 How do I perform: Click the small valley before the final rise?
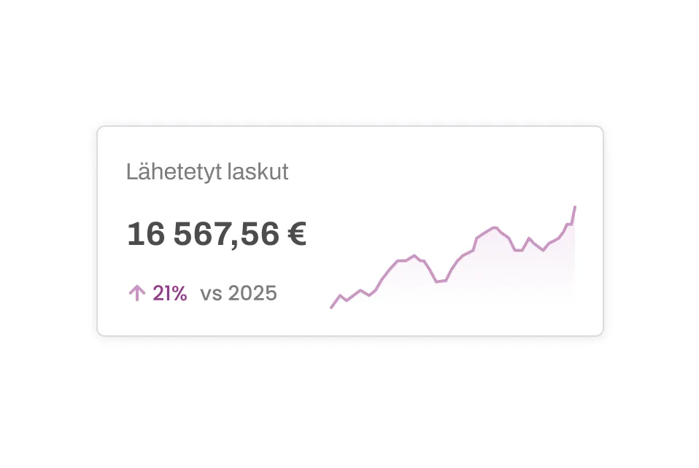coord(544,251)
